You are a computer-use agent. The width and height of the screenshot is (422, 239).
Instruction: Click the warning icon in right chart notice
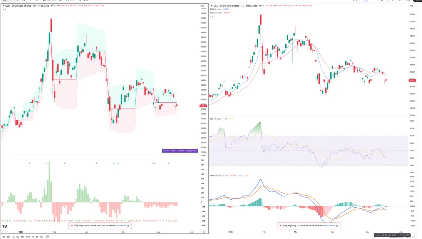[x=281, y=226]
